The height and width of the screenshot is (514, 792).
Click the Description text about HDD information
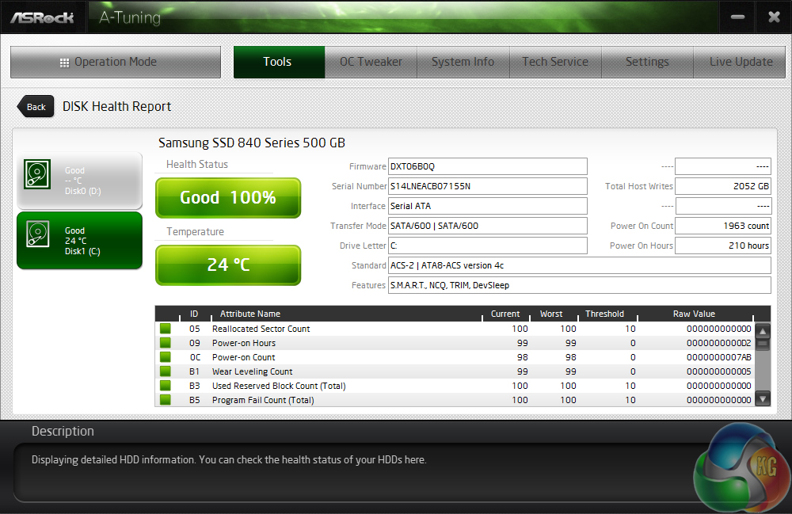(229, 459)
